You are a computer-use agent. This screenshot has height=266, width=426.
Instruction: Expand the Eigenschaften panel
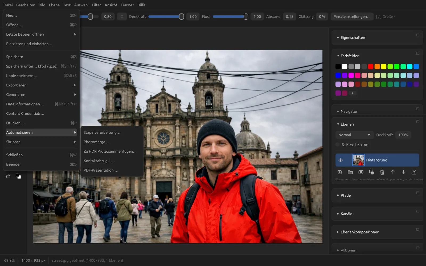click(338, 38)
